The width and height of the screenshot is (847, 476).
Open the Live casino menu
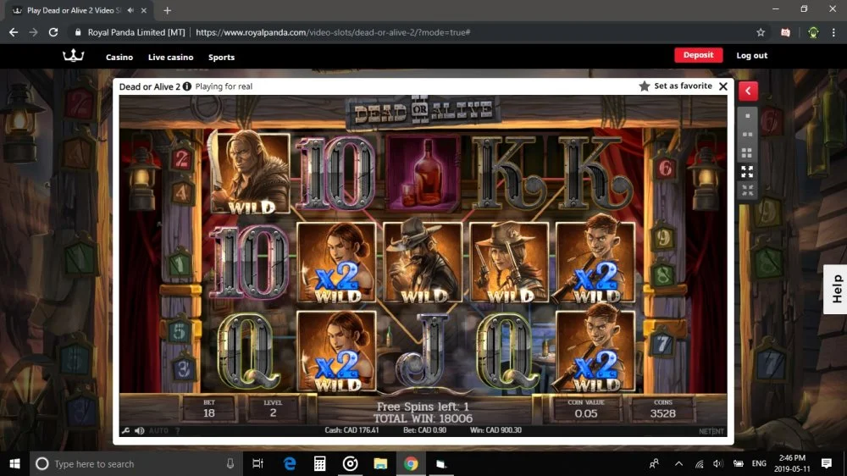pyautogui.click(x=171, y=58)
